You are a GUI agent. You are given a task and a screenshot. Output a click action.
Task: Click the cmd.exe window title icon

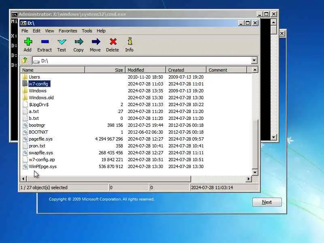click(14, 14)
